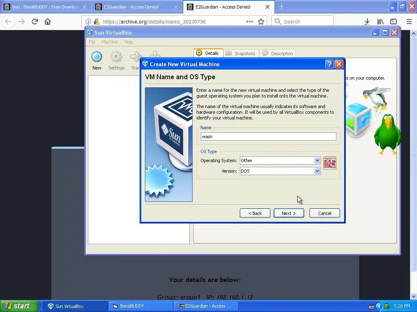Viewport: 417px width, 312px height.
Task: Bookmark page with star icon
Action: 261,22
